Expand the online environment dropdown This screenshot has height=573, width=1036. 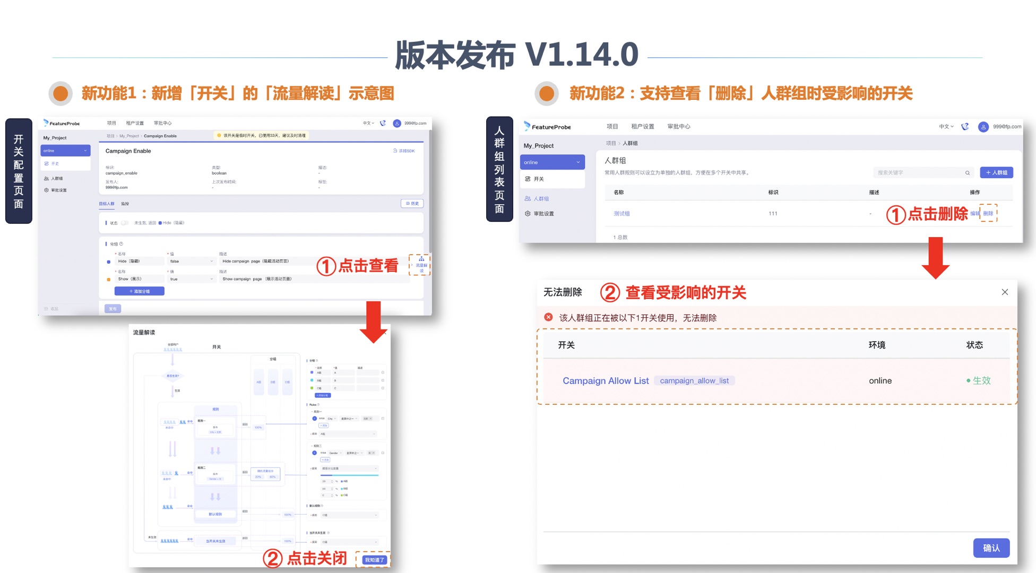tap(65, 151)
